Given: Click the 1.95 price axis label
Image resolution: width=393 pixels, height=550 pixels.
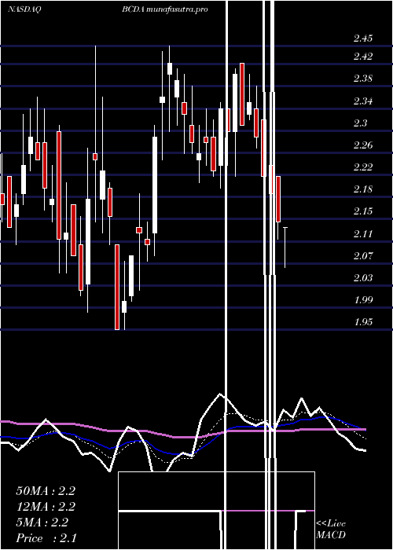Looking at the screenshot, I should pyautogui.click(x=363, y=322).
